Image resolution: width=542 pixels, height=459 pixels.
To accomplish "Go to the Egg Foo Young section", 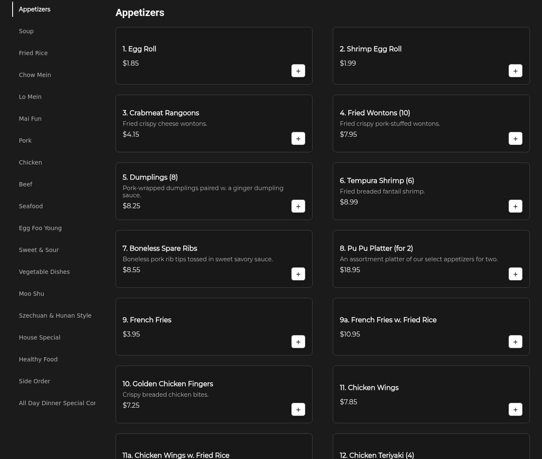I will 40,228.
